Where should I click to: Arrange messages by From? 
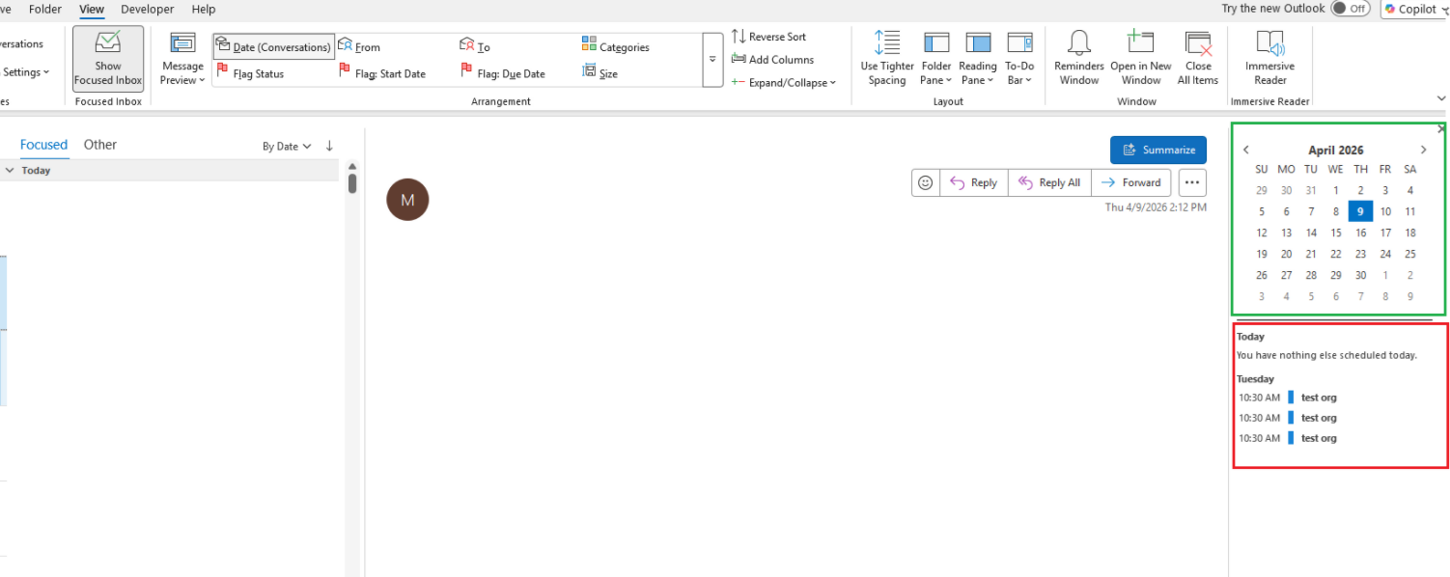click(x=359, y=46)
